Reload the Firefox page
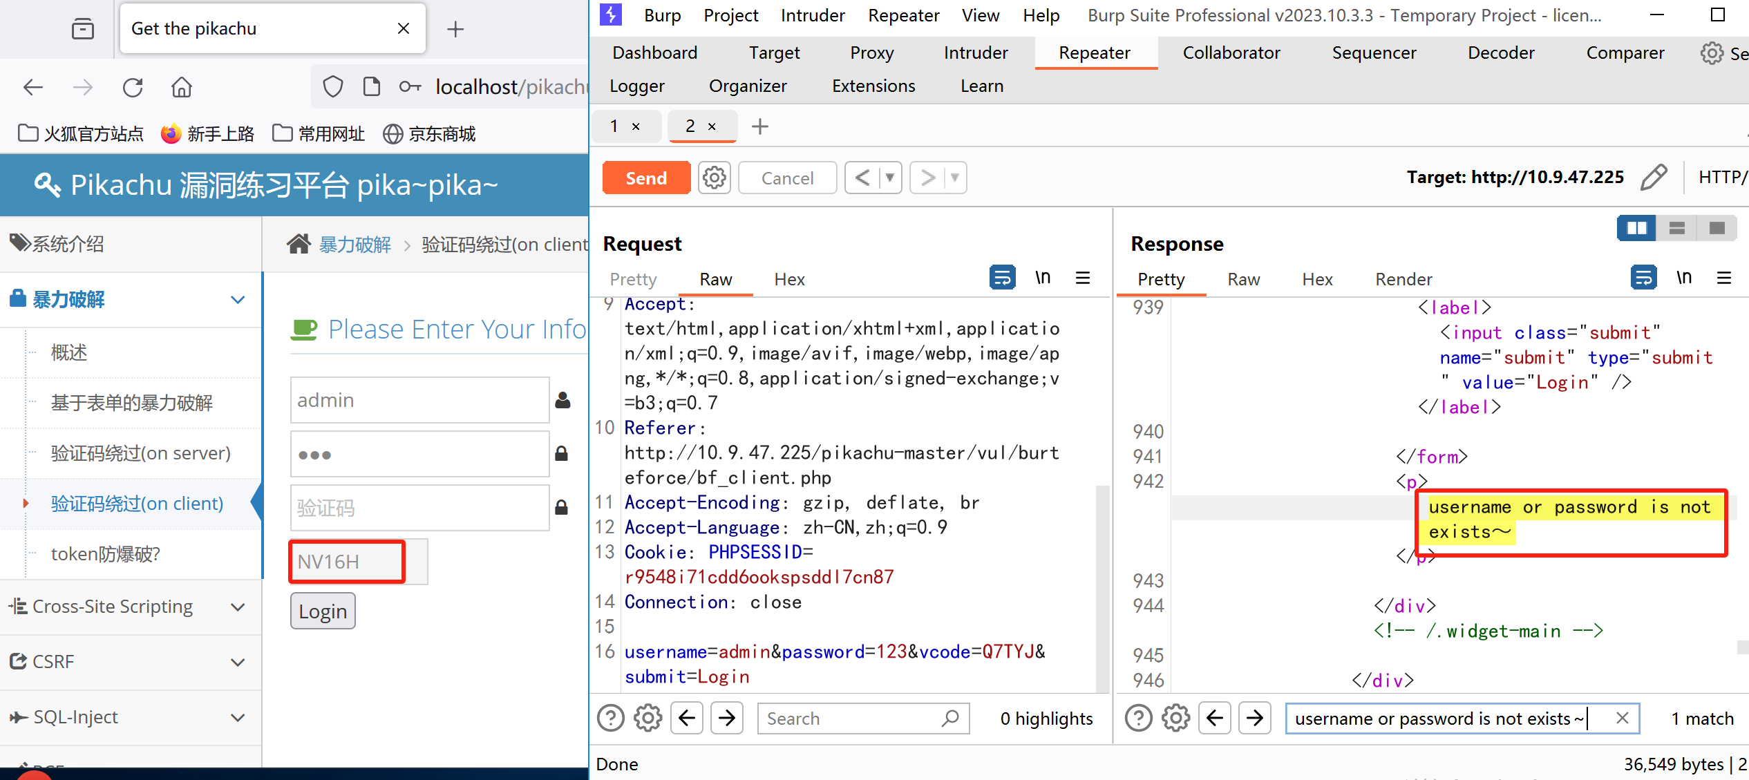Viewport: 1749px width, 780px height. pos(133,87)
